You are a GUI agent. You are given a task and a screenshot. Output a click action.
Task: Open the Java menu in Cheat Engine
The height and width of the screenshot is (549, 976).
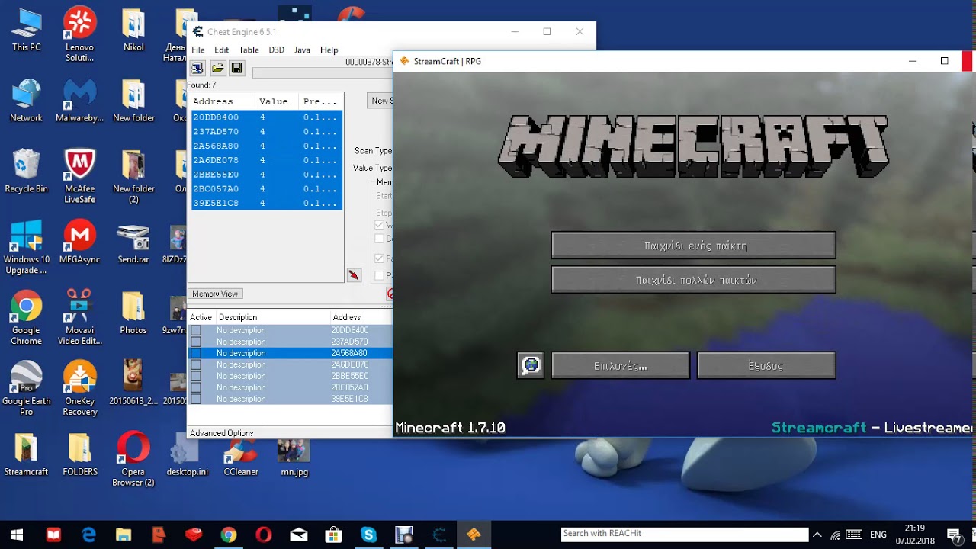302,50
